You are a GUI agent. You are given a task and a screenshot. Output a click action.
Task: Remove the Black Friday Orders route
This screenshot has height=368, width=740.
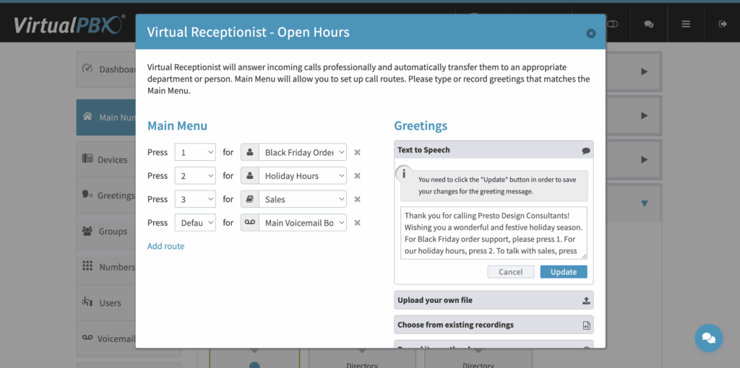[x=357, y=152]
